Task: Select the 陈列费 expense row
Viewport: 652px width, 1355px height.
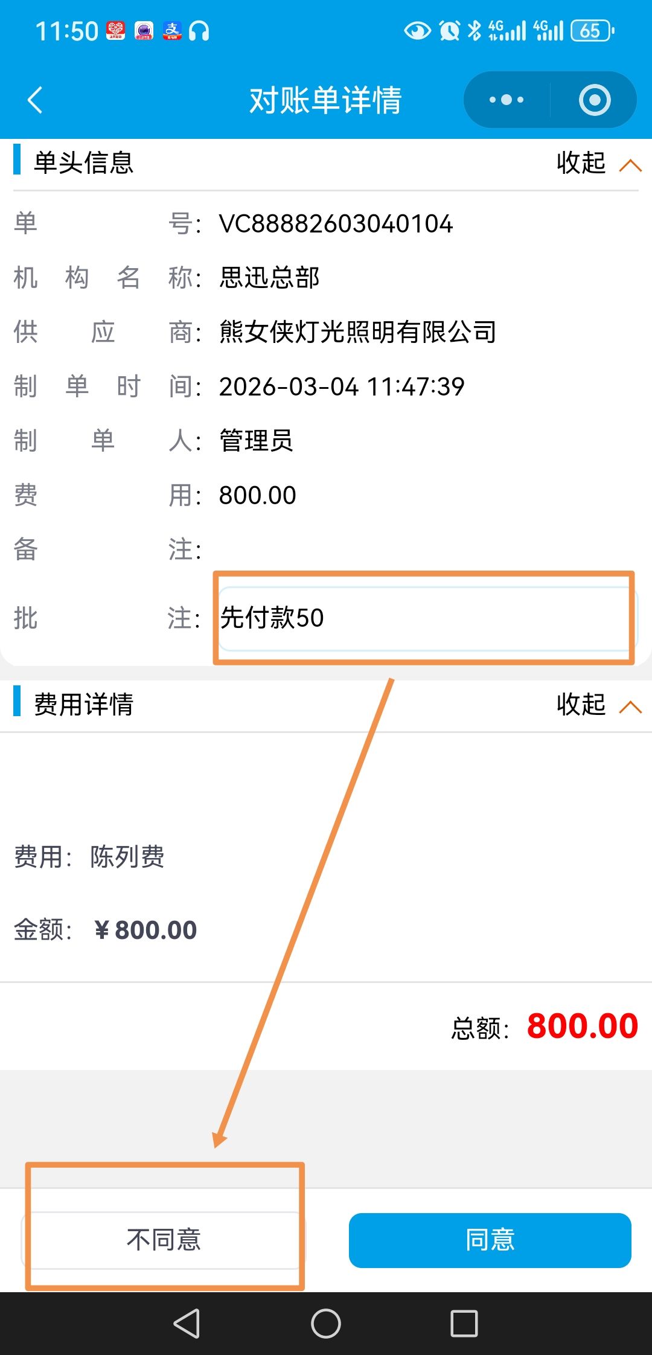Action: pos(127,857)
